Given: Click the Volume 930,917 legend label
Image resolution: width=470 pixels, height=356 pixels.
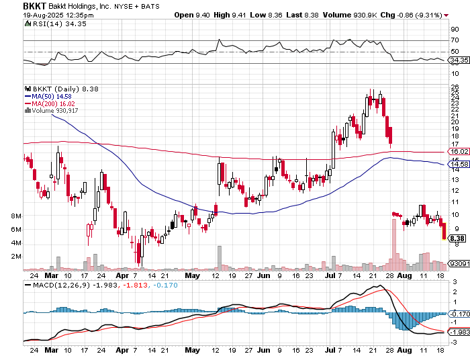Looking at the screenshot, I should 55,110.
